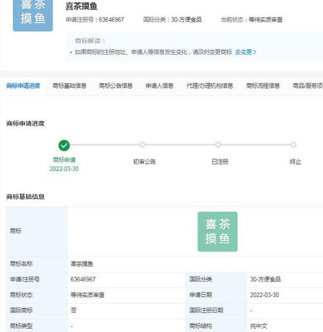Screen dimensions: 323x332
Task: Go to 商标流程信息 tab
Action: click(x=263, y=86)
